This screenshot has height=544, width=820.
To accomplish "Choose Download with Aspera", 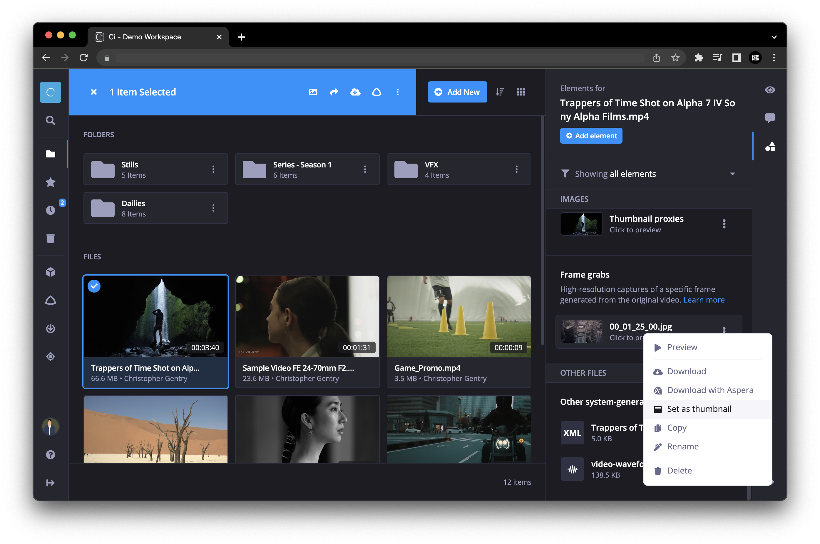I will [x=707, y=390].
